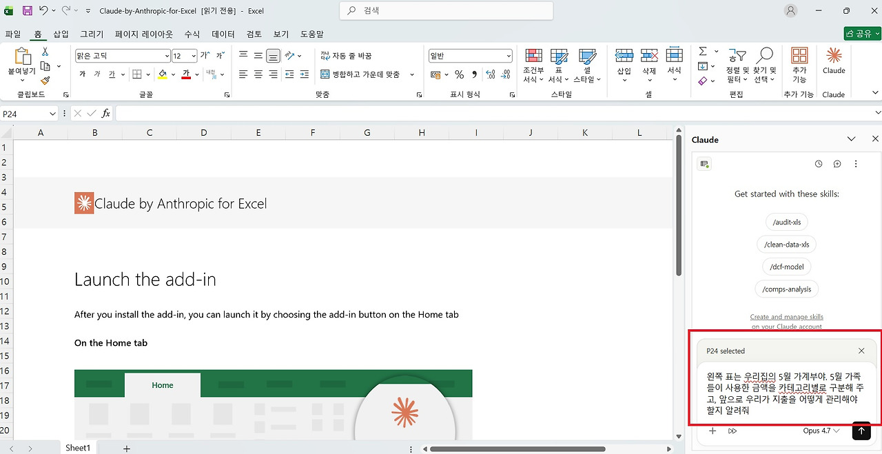This screenshot has width=882, height=454.
Task: Click the plus attach icon in prompt box
Action: tap(713, 431)
